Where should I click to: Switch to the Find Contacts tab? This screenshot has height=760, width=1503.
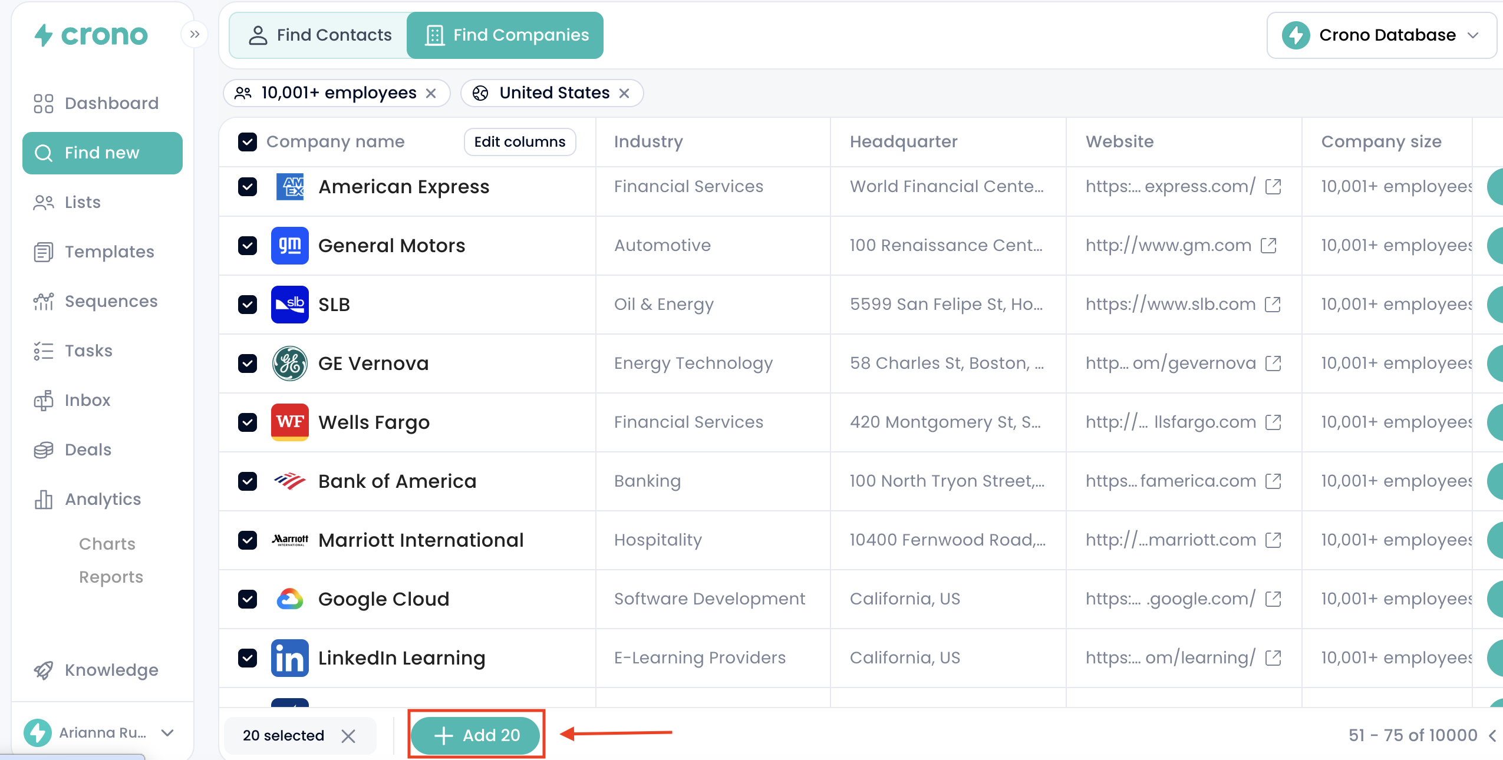tap(319, 35)
